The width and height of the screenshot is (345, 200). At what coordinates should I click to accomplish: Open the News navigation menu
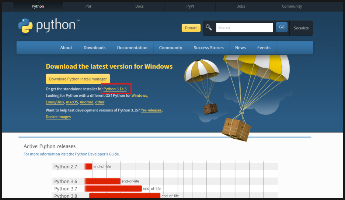[240, 48]
